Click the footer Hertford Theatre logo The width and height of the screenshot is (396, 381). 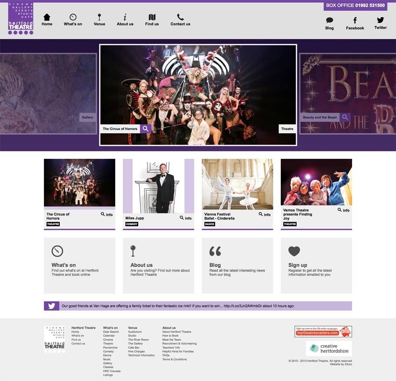(55, 339)
